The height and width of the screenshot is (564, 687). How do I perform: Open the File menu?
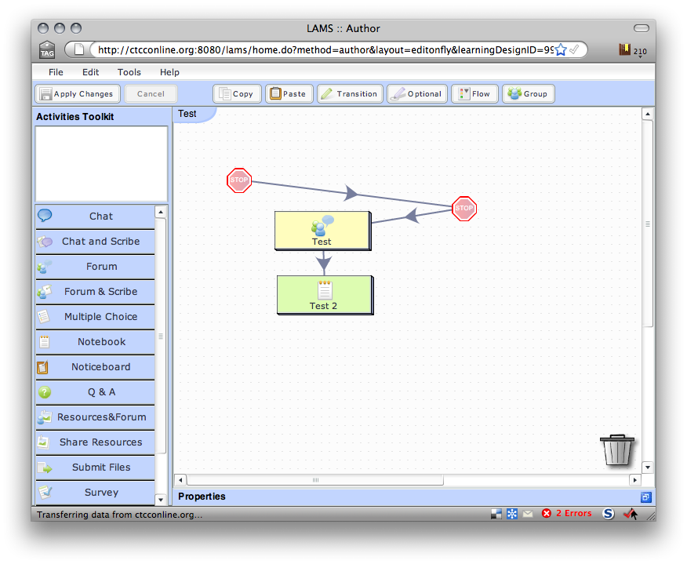pyautogui.click(x=56, y=72)
